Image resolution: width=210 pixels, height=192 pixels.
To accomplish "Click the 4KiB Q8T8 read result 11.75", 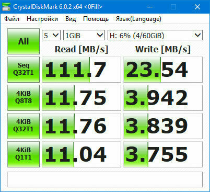I will pos(81,98).
